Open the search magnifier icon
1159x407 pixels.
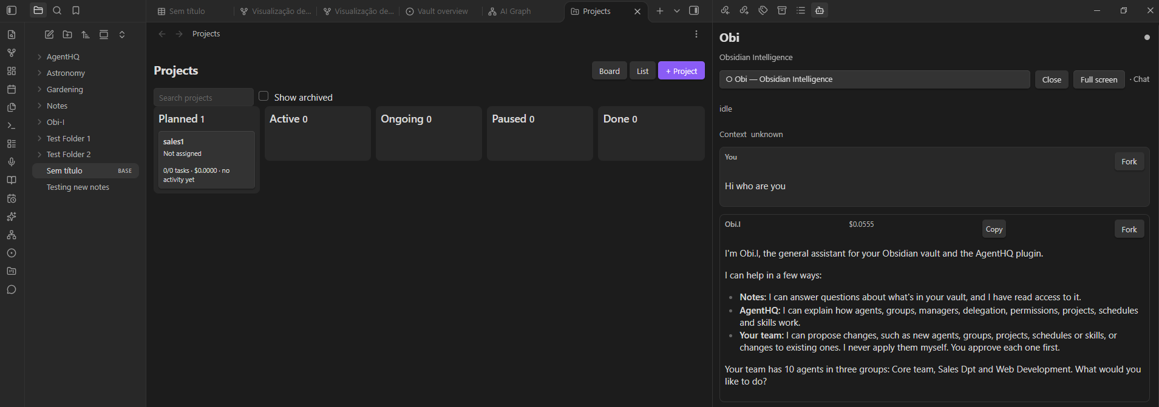click(x=57, y=10)
